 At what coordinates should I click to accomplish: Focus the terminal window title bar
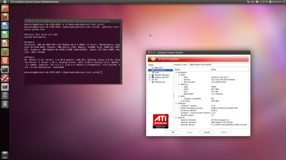[x=73, y=21]
